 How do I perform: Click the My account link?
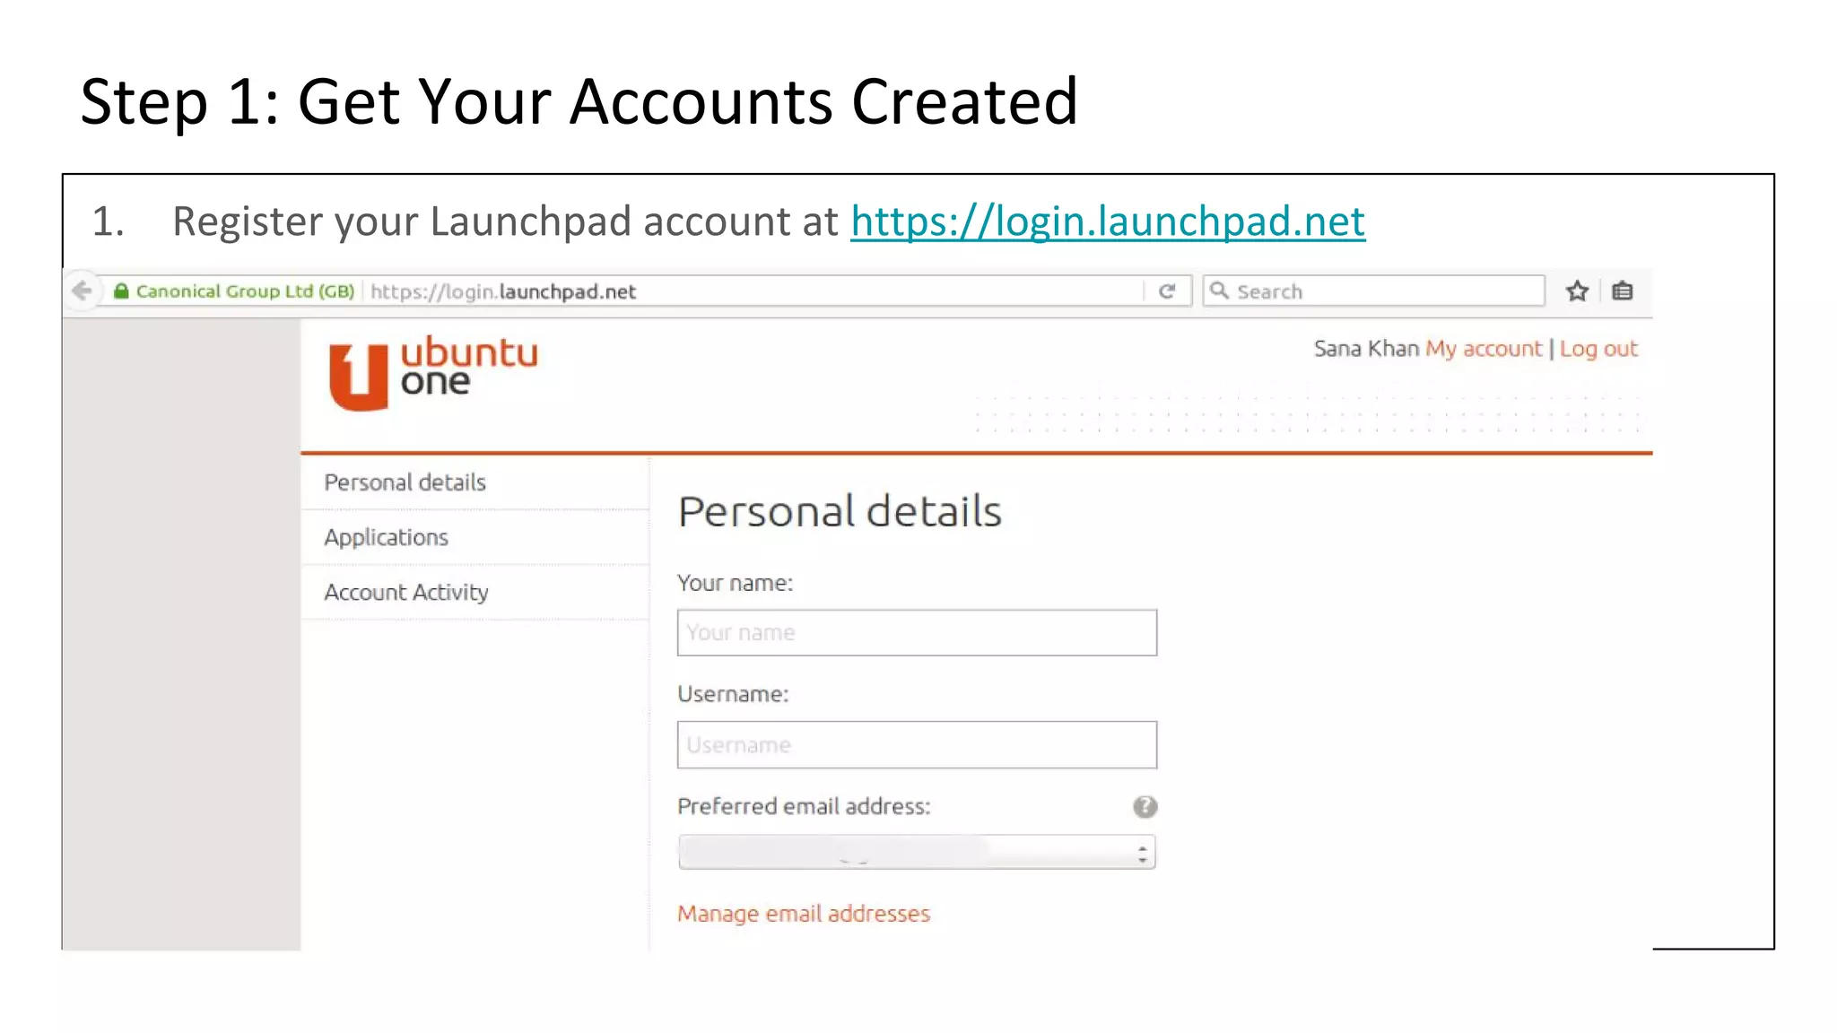pos(1484,349)
